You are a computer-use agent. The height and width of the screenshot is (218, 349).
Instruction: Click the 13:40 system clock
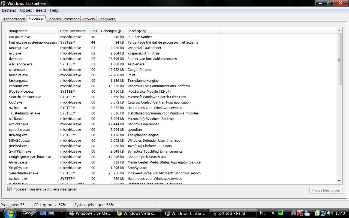click(x=340, y=213)
